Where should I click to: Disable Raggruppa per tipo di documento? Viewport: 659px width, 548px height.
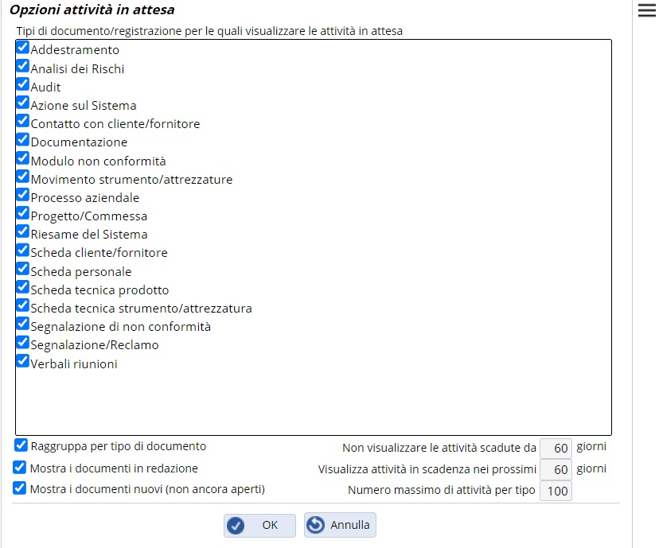[21, 445]
